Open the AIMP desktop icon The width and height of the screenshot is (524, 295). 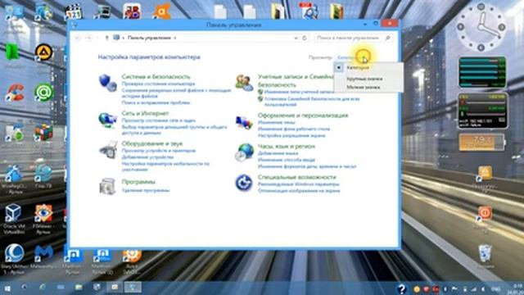43,52
